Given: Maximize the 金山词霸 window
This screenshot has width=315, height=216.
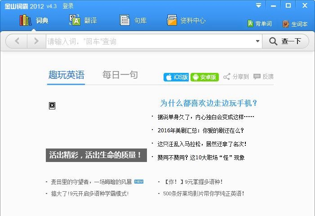Looking at the screenshot, I should click(x=288, y=5).
